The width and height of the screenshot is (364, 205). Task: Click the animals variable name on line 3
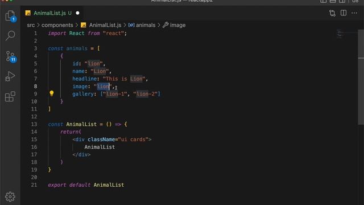click(77, 48)
